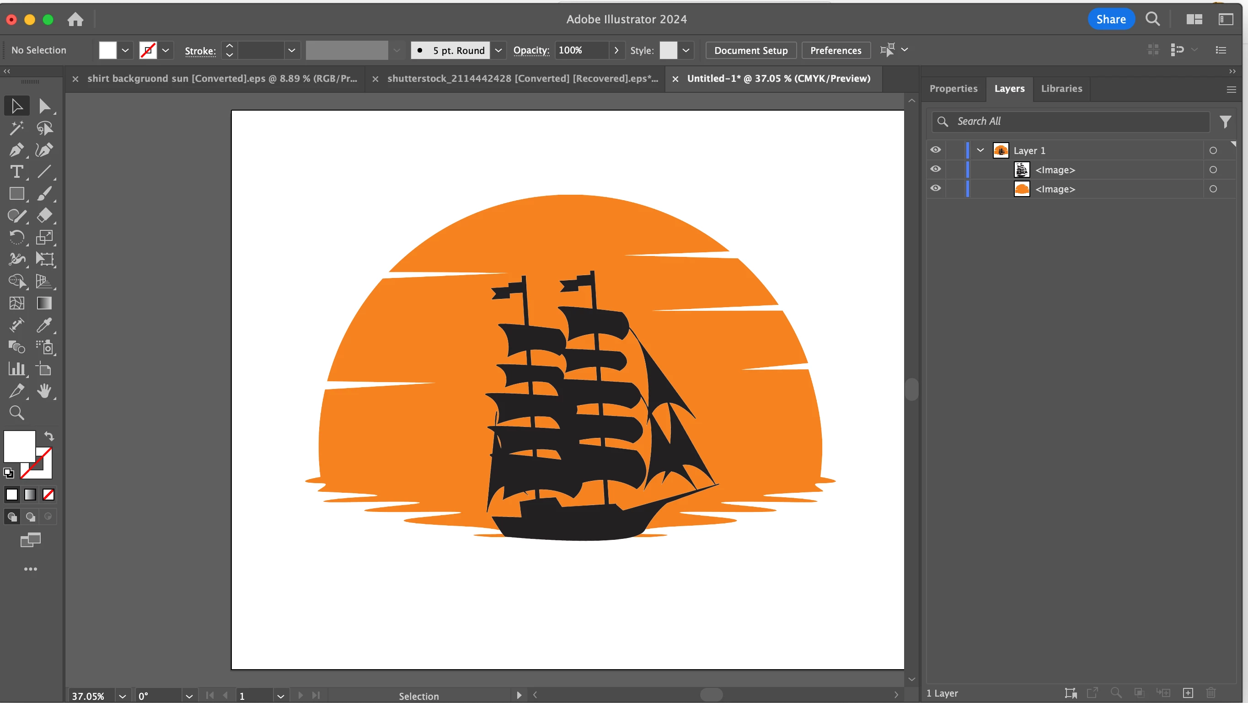
Task: Click the blue Share button
Action: click(x=1110, y=19)
